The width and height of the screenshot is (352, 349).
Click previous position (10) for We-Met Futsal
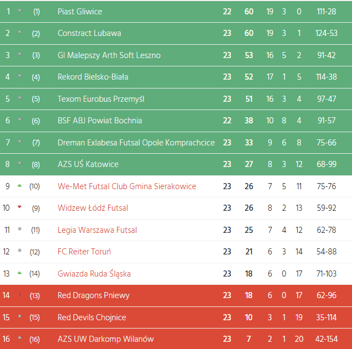point(34,186)
